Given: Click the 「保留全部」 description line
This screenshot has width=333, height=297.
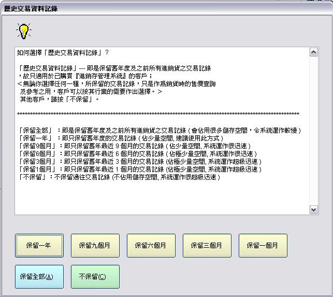Looking at the screenshot, I should click(x=160, y=130).
